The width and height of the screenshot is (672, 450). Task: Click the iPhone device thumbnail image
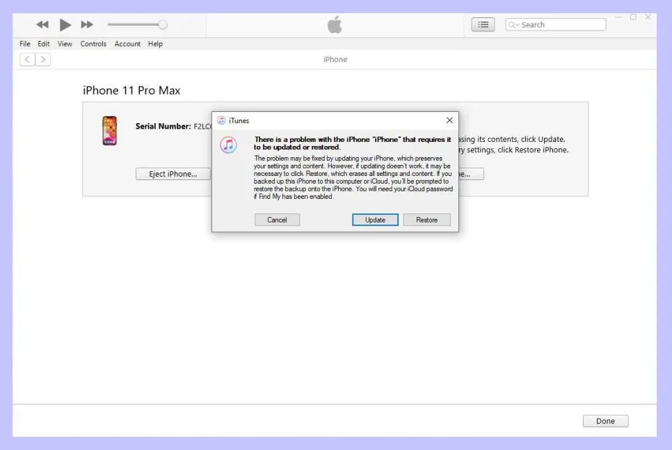pos(109,131)
